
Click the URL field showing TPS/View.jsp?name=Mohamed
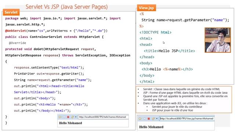point(187,118)
